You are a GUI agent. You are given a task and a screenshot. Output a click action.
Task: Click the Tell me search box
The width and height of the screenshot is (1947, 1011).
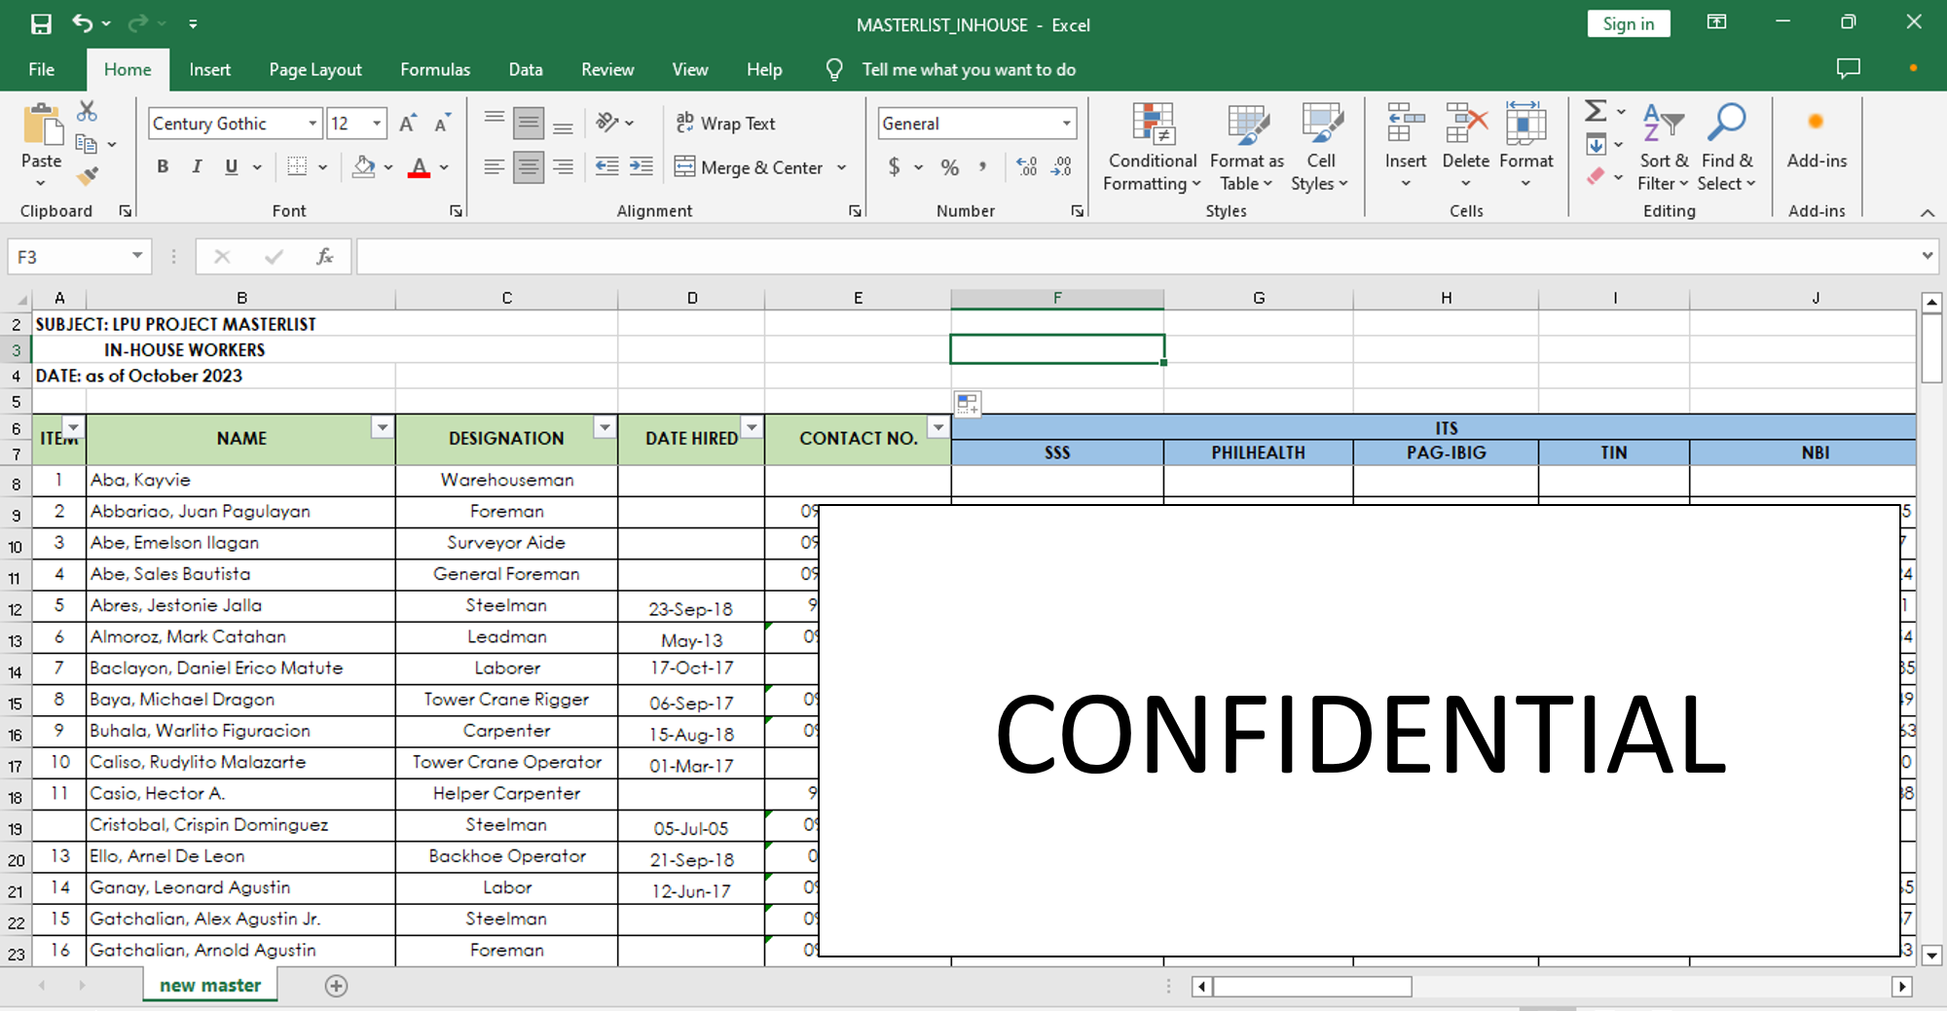(969, 70)
